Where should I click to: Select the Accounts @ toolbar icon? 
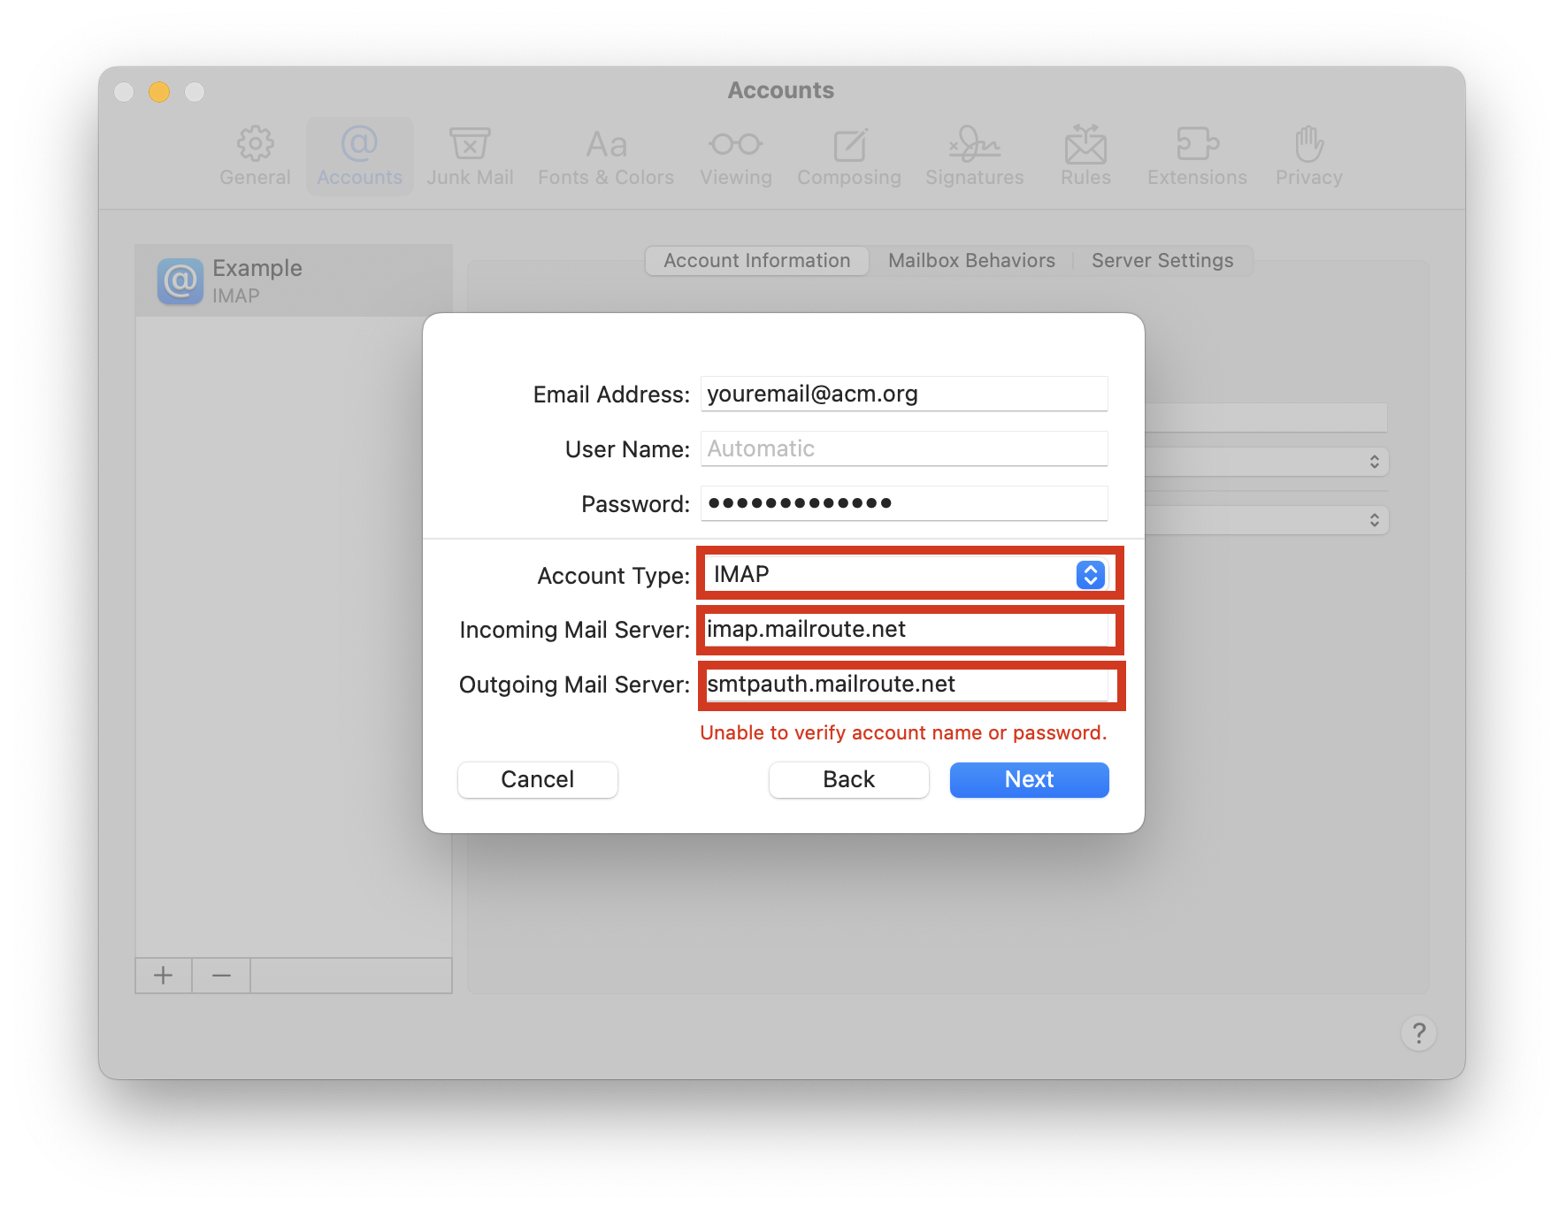(359, 157)
